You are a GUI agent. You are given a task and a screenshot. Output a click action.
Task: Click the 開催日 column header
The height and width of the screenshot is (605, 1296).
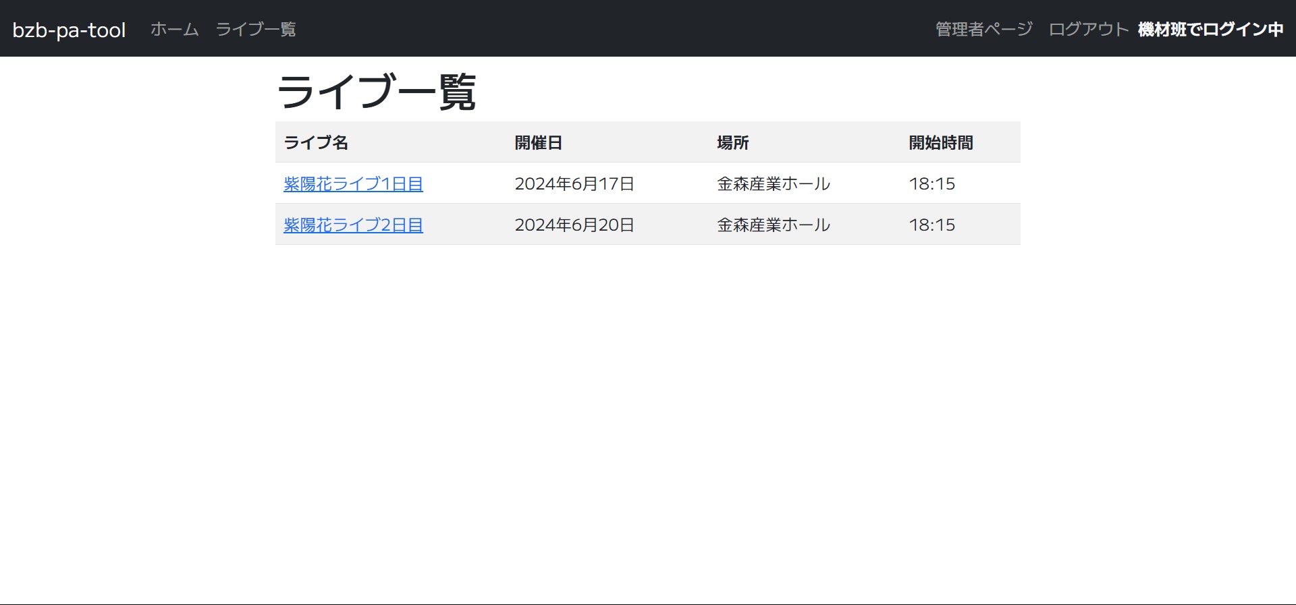[538, 142]
